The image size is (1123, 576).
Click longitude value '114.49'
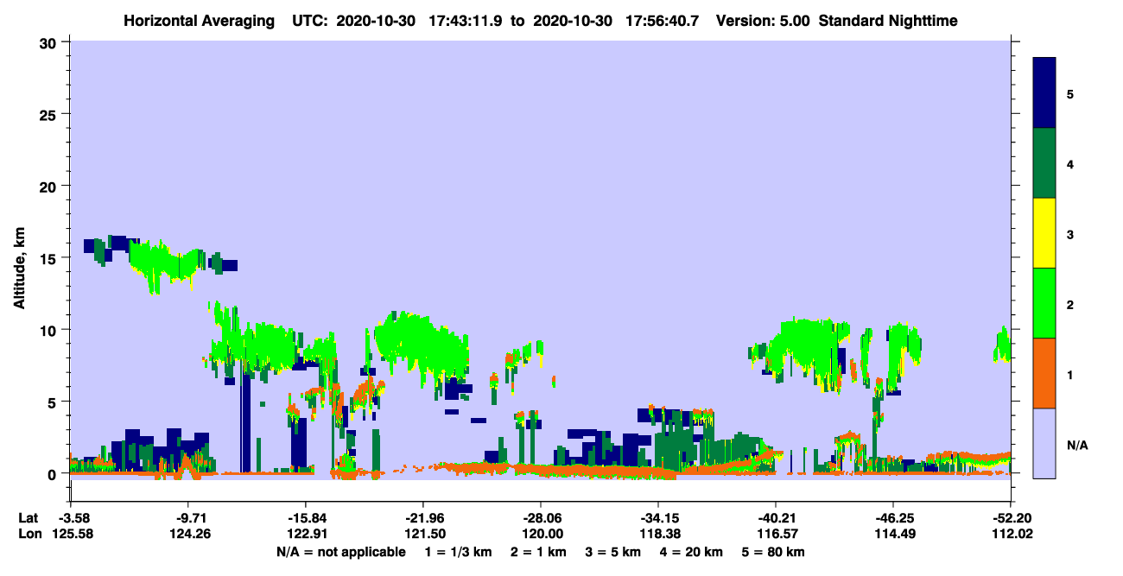(893, 535)
